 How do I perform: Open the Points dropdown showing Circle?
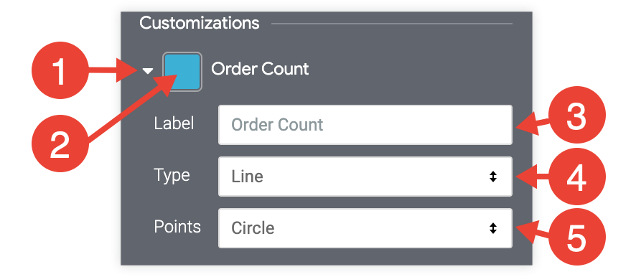pyautogui.click(x=365, y=228)
